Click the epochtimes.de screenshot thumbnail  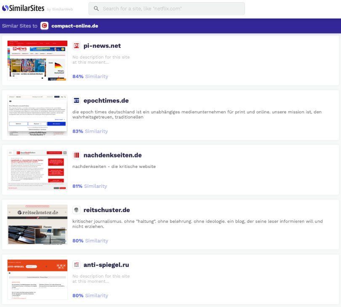[37, 115]
